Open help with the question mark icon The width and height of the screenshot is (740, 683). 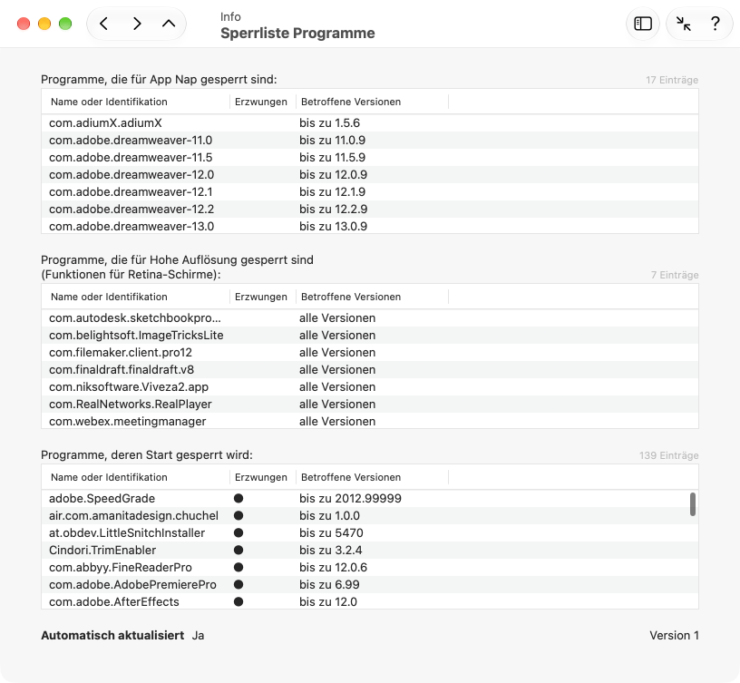pos(716,24)
